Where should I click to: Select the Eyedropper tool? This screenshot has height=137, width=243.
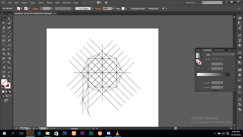[3, 63]
